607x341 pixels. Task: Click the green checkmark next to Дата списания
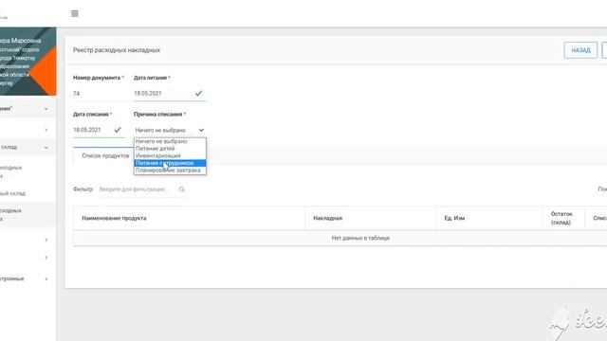118,130
